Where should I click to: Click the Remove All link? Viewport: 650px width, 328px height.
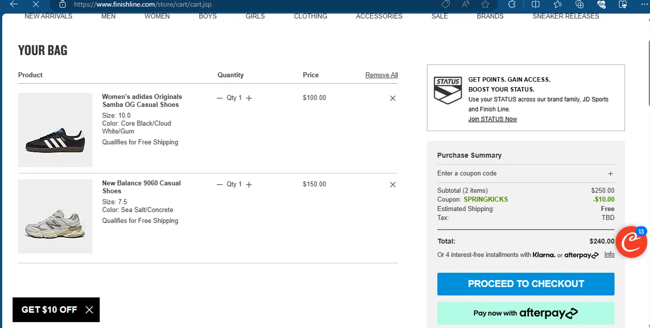381,75
